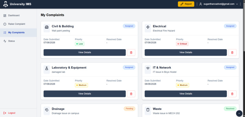
Task: Click the My Complaints checklist icon
Action: [5, 32]
